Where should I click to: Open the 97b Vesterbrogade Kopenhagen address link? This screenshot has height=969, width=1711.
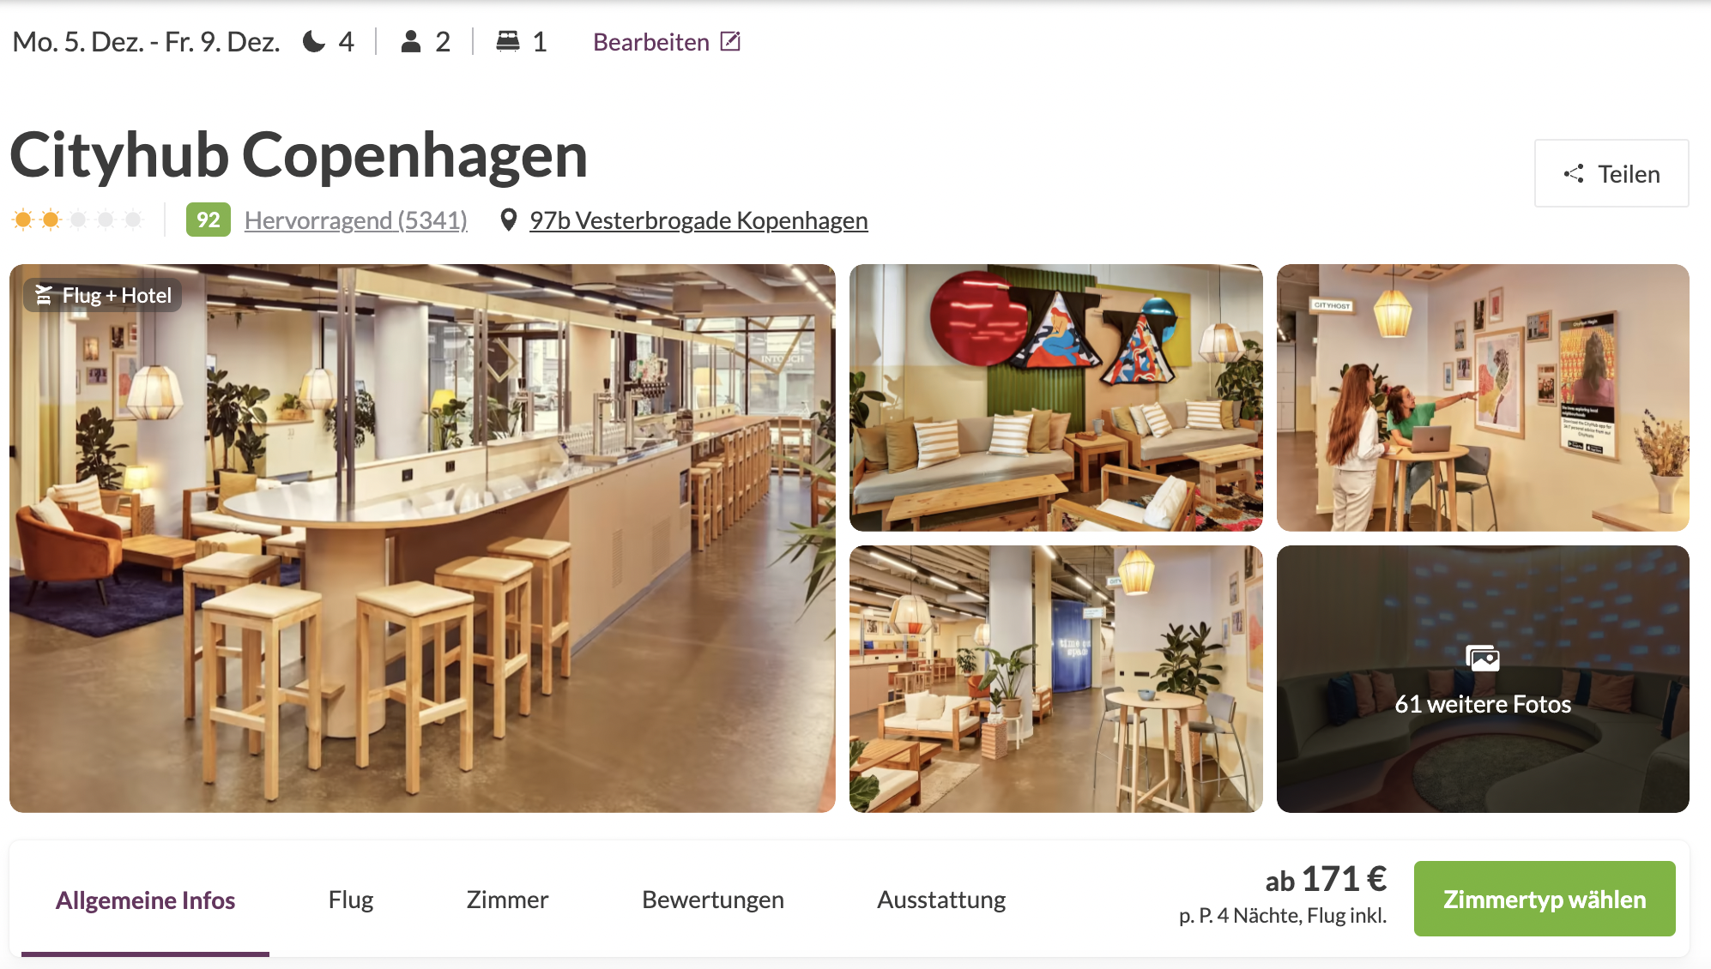(698, 220)
